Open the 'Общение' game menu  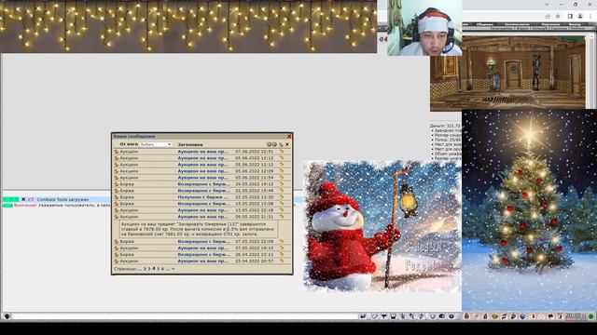point(484,24)
